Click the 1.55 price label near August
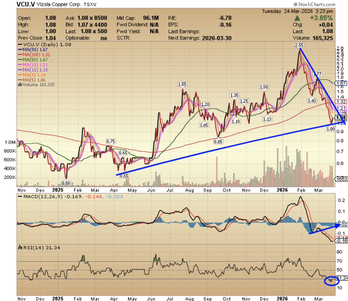348x301 pixels. point(182,84)
